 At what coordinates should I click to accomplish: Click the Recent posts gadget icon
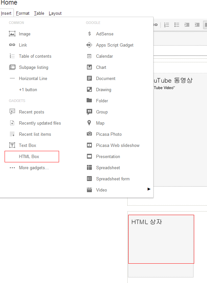click(12, 112)
